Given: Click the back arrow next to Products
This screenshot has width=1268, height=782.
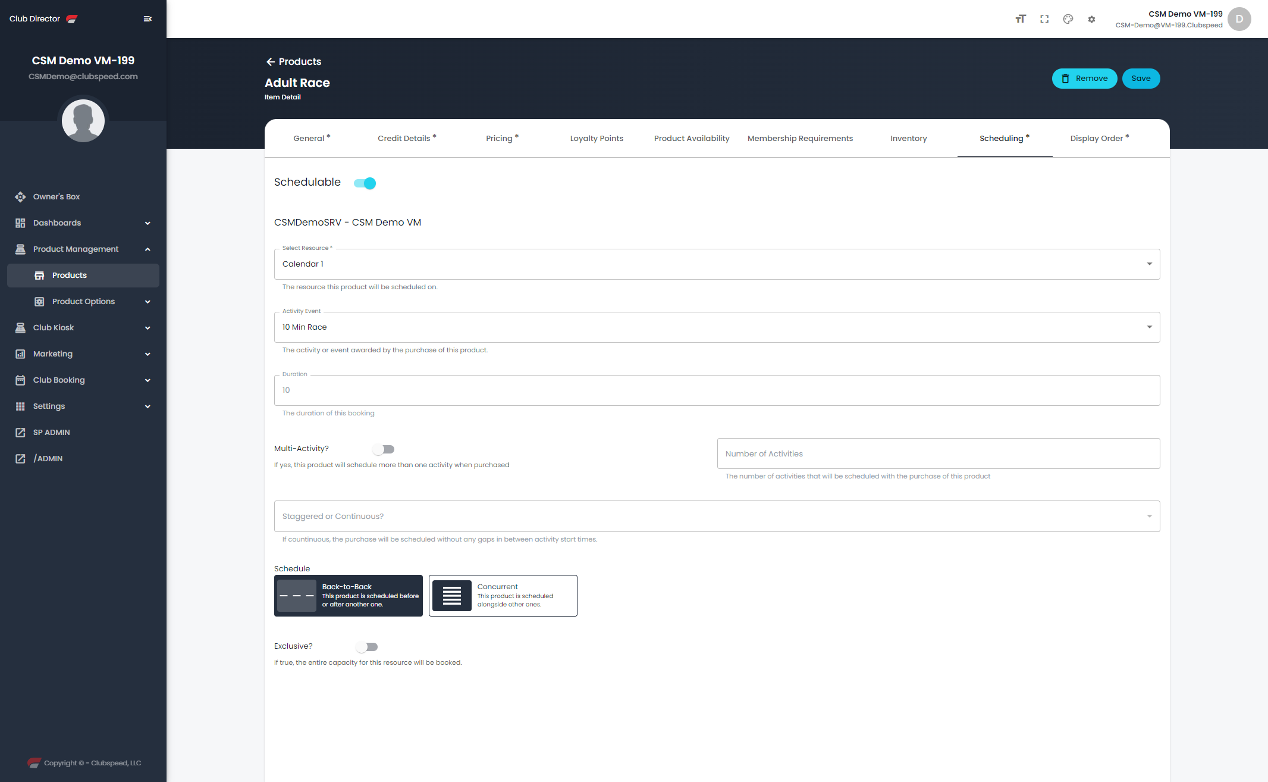Looking at the screenshot, I should 271,62.
